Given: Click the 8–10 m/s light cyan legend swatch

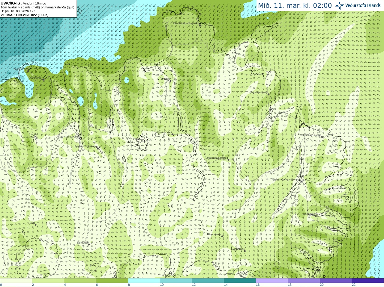Looking at the screenshot, I should click(x=144, y=281).
